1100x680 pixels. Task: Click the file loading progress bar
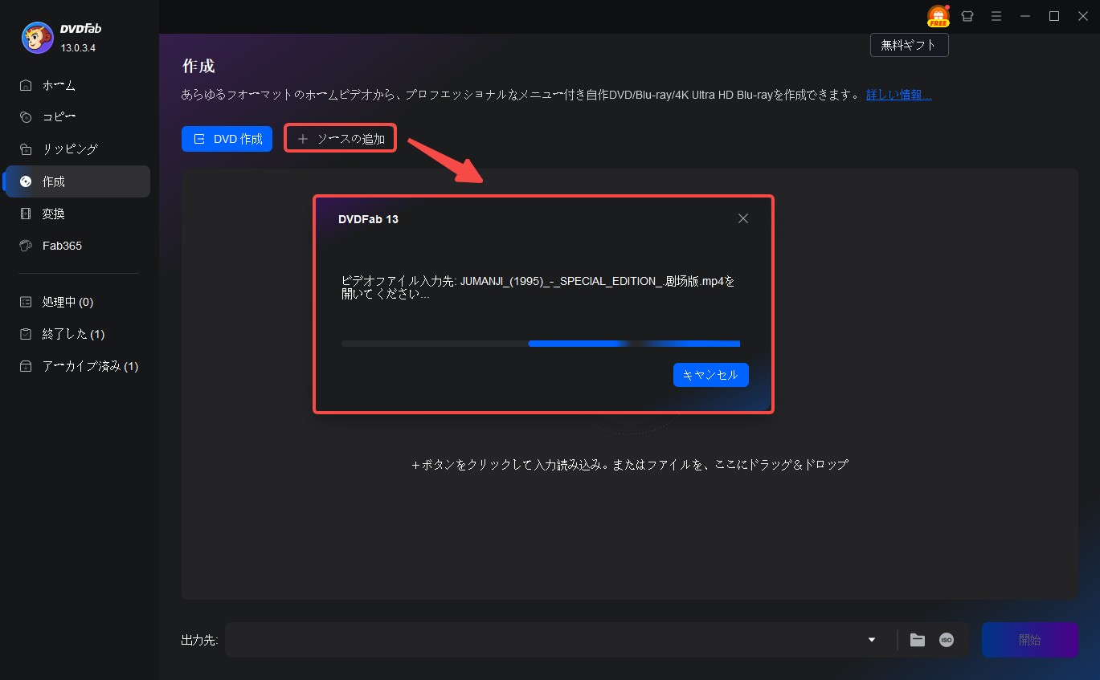point(541,344)
